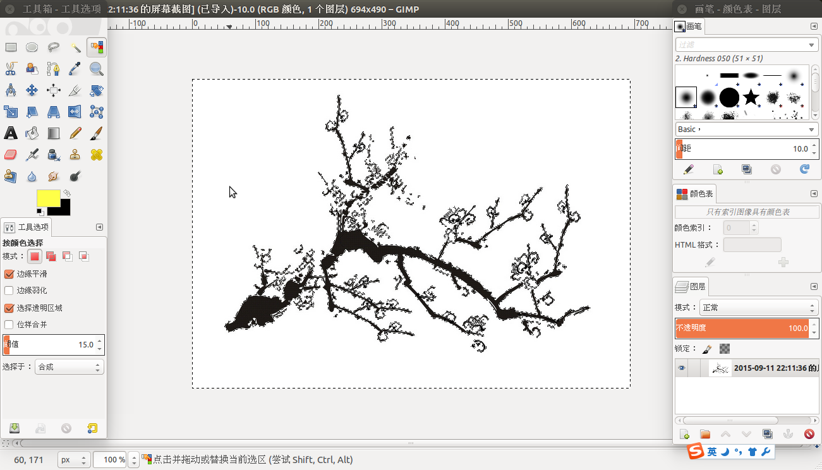The width and height of the screenshot is (822, 470).
Task: Pick the Eraser tool
Action: pos(11,155)
